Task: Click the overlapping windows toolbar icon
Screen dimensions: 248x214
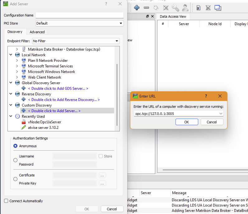Action: pos(218,8)
